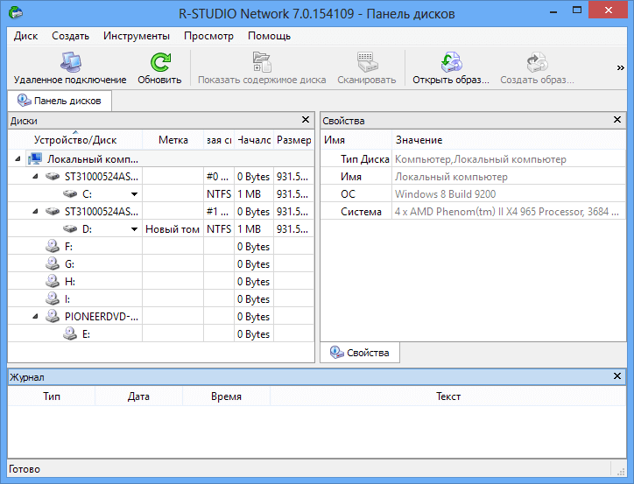Click hard drive icon of first ST31000524AS
This screenshot has width=634, height=484.
[x=53, y=177]
